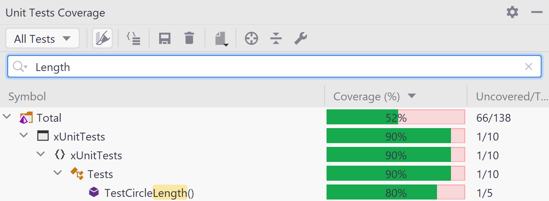The height and width of the screenshot is (201, 549).
Task: Click the magnifier search options icon
Action: (20, 67)
